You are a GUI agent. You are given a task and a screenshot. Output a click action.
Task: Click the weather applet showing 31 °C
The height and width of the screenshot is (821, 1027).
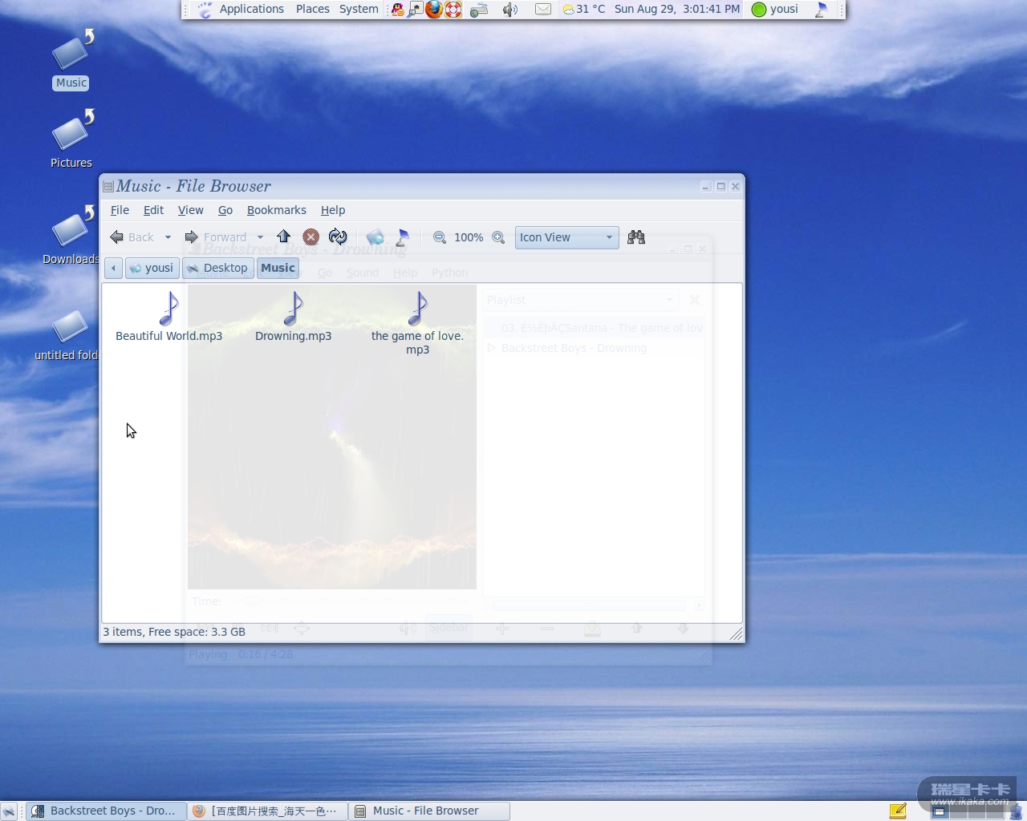click(583, 10)
